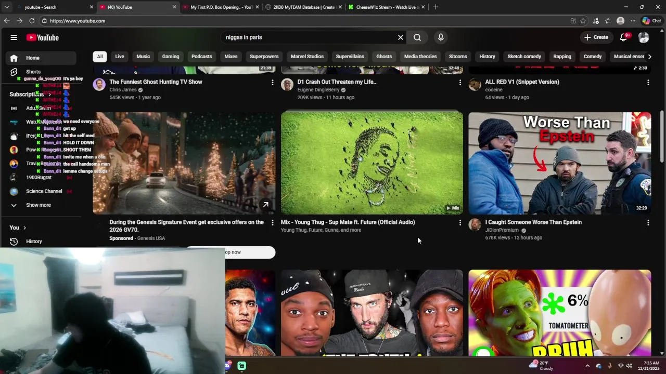Open the notifications bell
This screenshot has width=666, height=374.
[624, 37]
